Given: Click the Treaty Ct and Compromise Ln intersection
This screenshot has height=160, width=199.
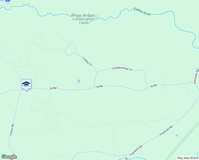Looking at the screenshot, I should click(97, 73).
